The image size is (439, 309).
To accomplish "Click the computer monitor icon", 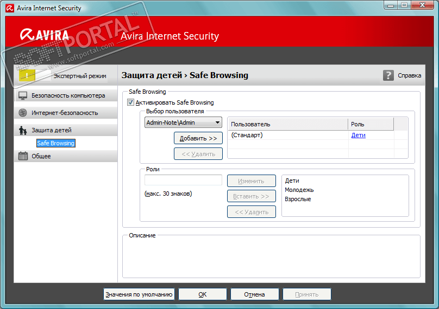I will click(23, 95).
